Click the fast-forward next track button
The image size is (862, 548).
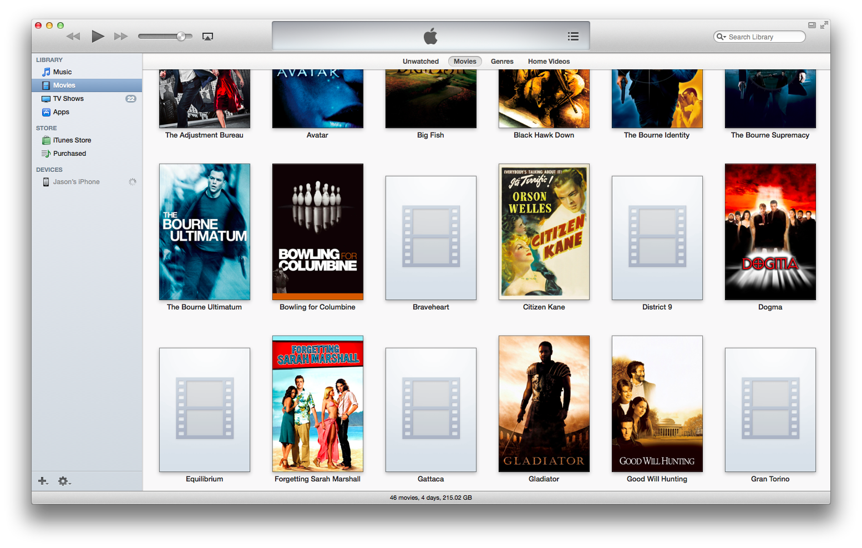pos(121,37)
